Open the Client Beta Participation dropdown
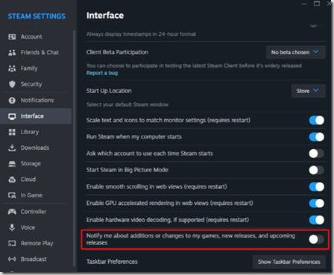This screenshot has width=334, height=275. click(295, 52)
